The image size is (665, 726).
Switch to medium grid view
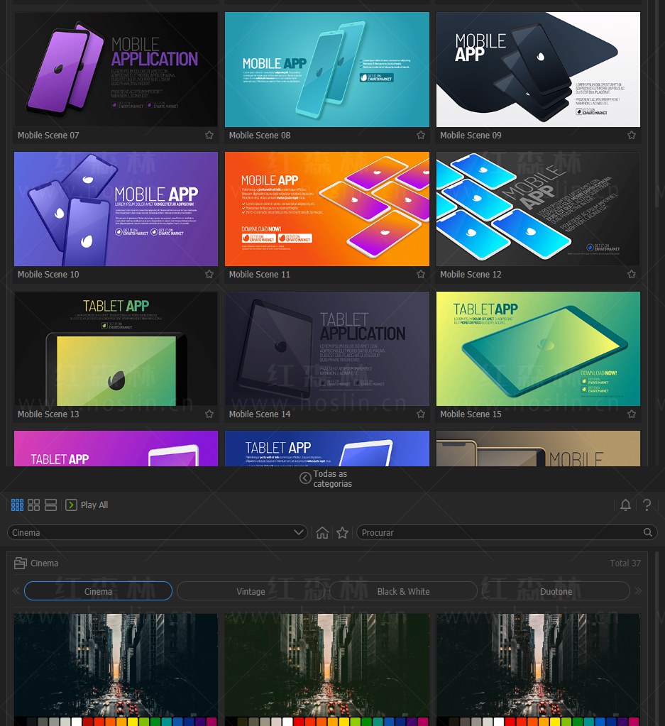tap(34, 505)
